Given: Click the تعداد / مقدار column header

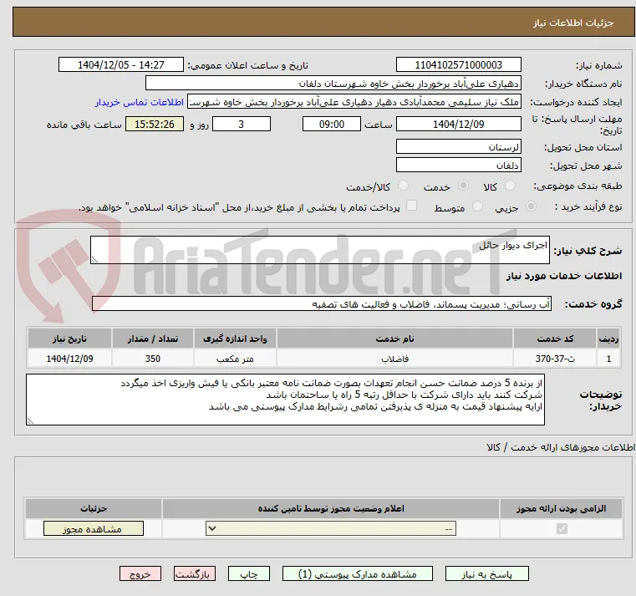Looking at the screenshot, I should (152, 339).
